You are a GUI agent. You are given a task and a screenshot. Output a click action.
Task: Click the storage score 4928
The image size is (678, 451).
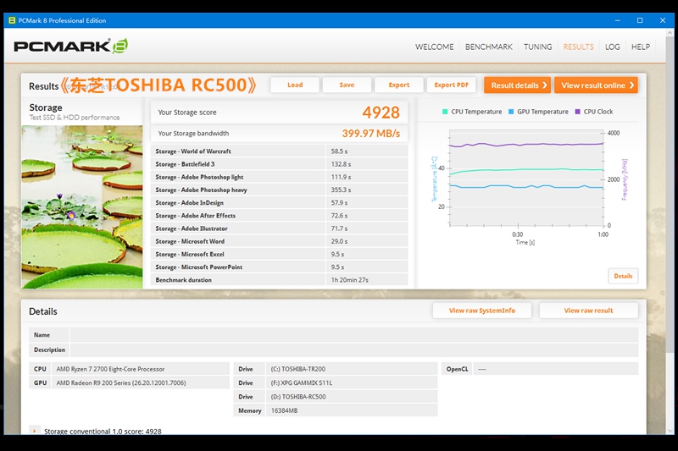pos(381,113)
